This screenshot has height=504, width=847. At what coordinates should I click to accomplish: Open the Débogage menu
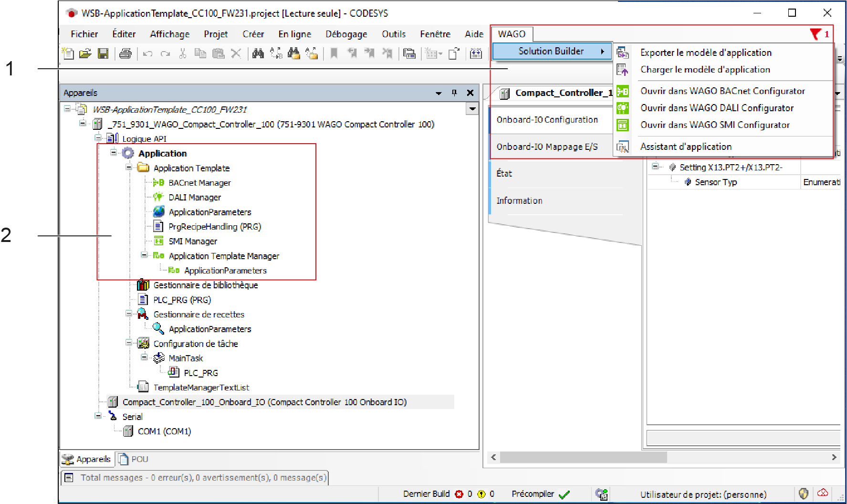346,34
